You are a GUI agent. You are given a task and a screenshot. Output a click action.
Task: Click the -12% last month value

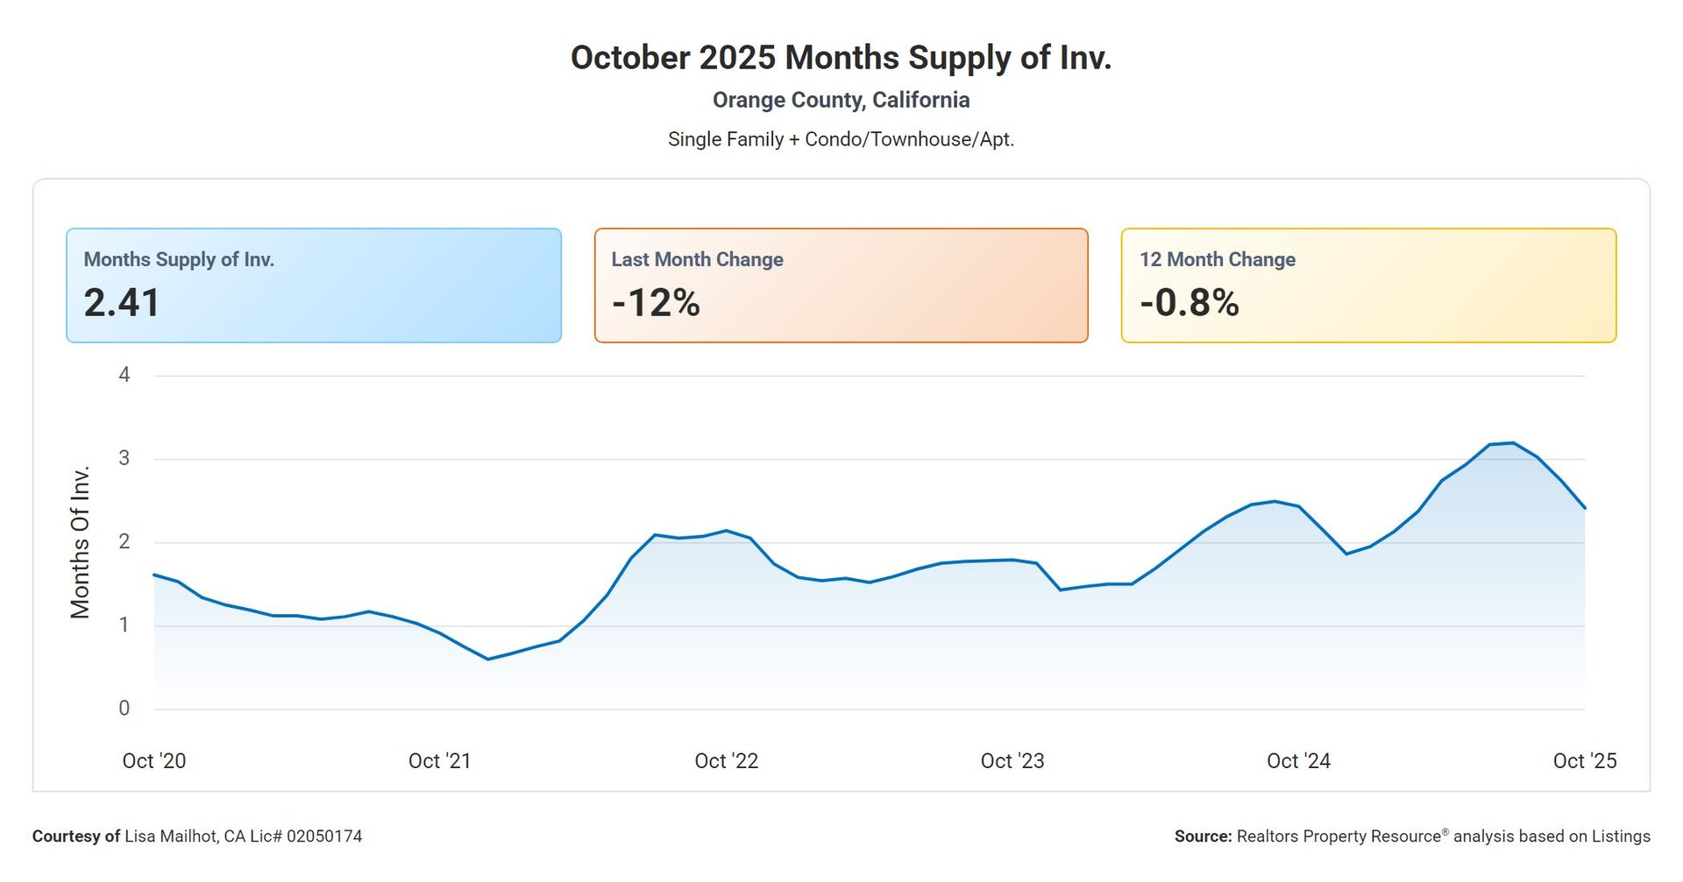click(656, 303)
